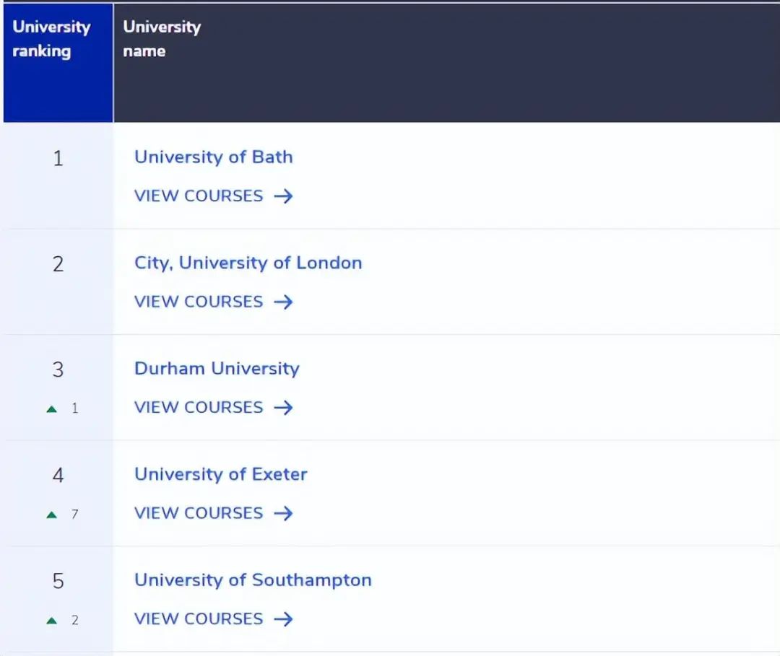780x656 pixels.
Task: Select the row for rank number 3
Action: [58, 369]
